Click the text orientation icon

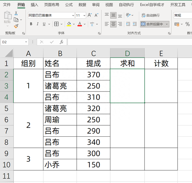click(128, 15)
